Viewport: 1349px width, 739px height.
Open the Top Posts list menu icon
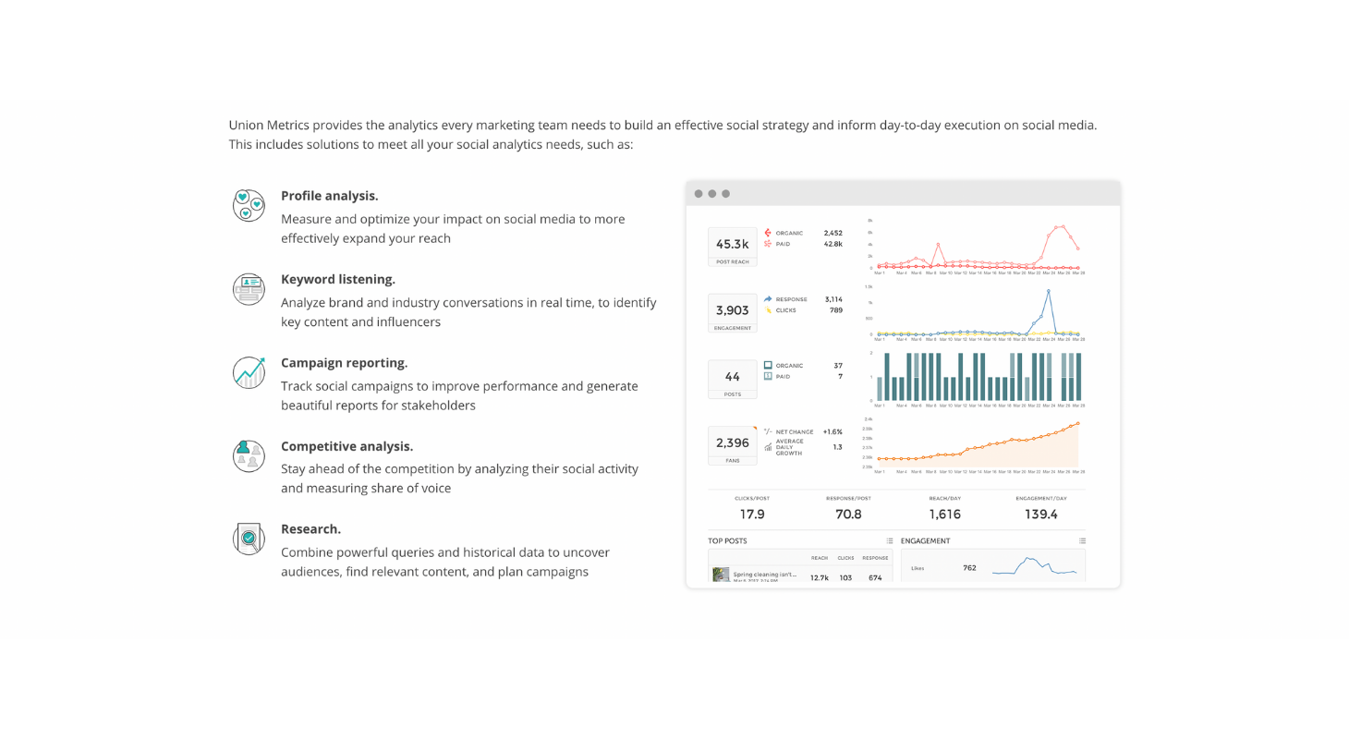point(889,540)
